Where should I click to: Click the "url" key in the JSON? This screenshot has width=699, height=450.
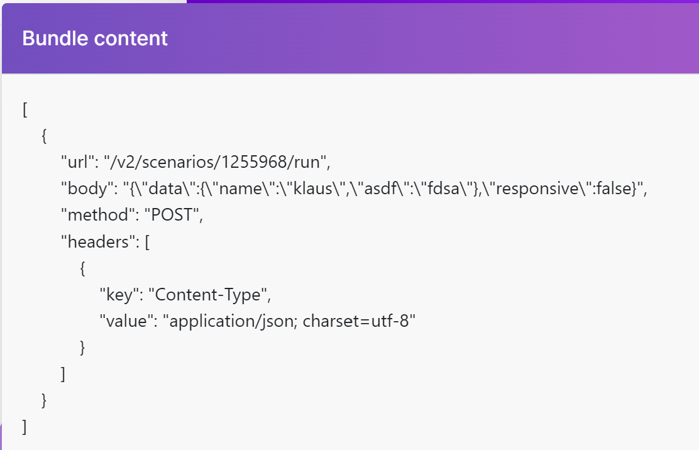[74, 162]
